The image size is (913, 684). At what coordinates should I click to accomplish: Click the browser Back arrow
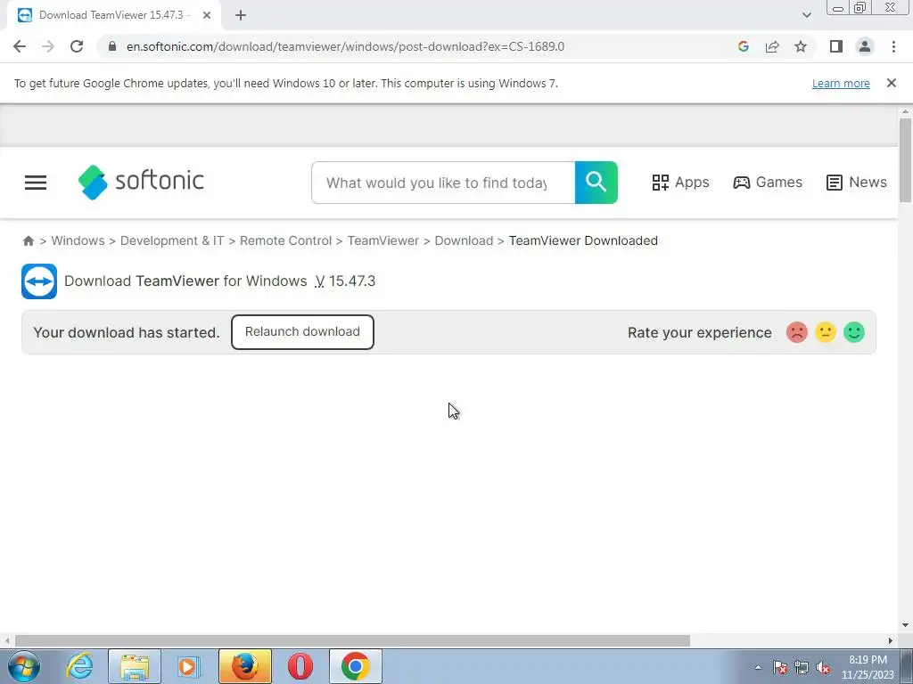(20, 46)
